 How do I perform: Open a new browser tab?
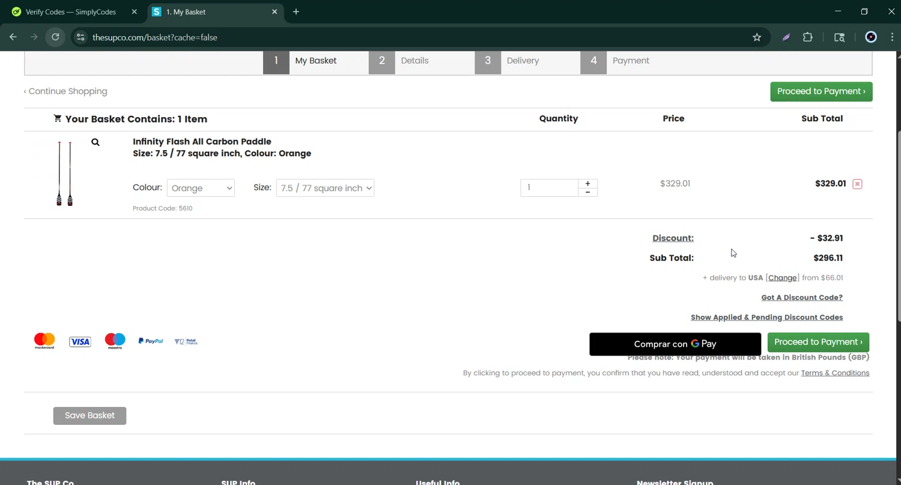pyautogui.click(x=296, y=12)
